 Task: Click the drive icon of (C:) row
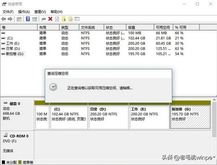[x=3, y=38]
